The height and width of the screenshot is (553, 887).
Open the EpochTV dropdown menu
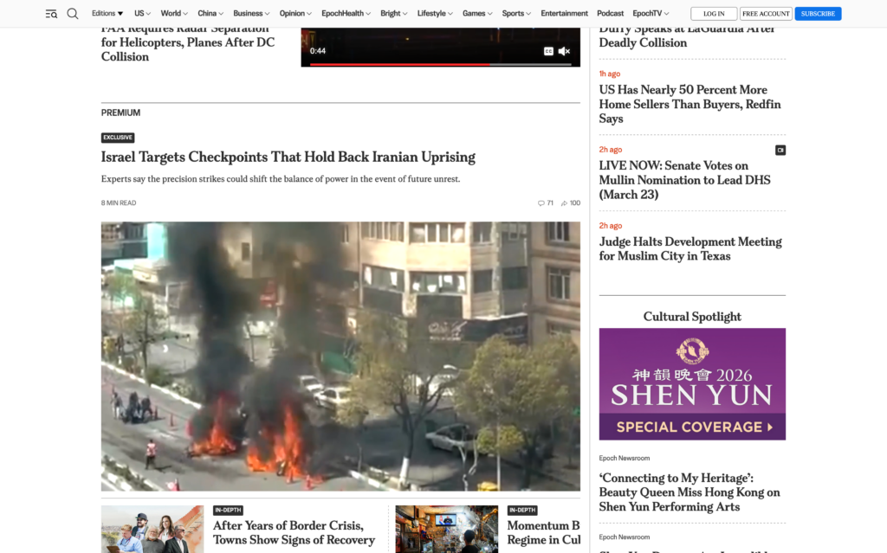651,14
